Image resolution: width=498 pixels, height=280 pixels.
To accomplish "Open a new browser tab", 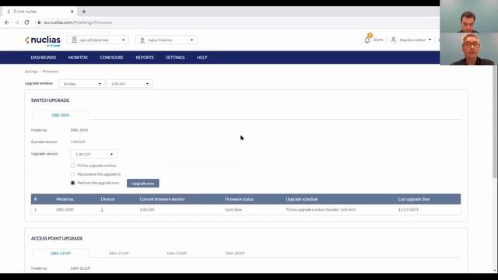I will click(84, 12).
